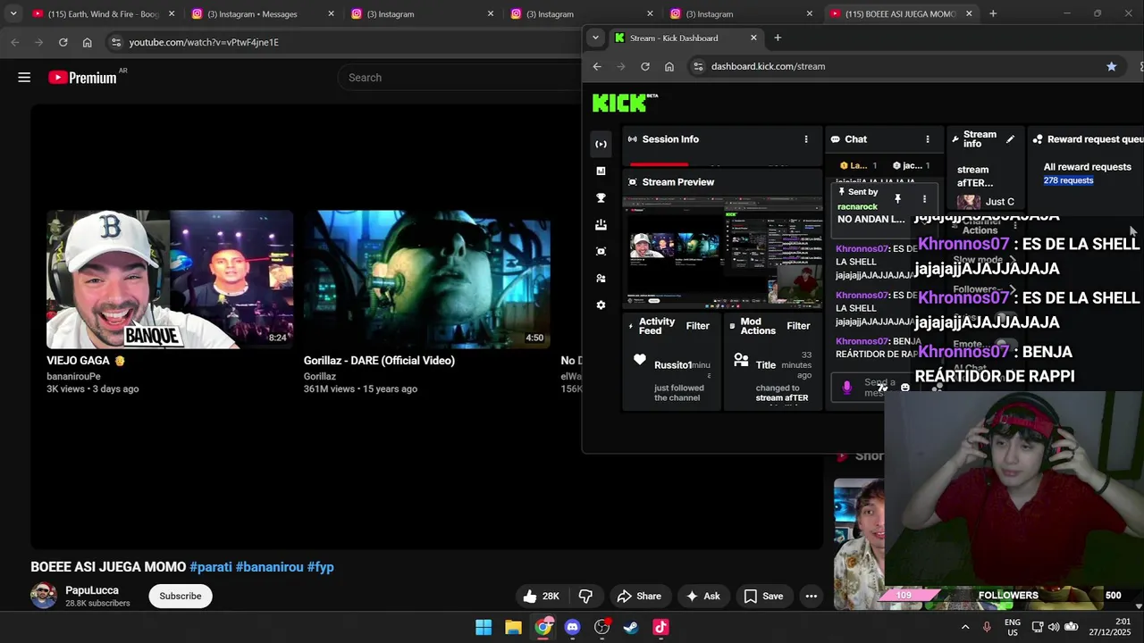Click the Stream Preview thumbnail
The height and width of the screenshot is (643, 1144).
coord(722,253)
